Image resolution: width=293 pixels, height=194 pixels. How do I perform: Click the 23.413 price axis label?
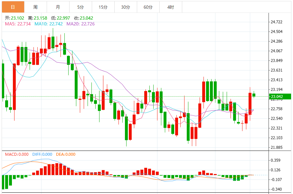(x=277, y=80)
